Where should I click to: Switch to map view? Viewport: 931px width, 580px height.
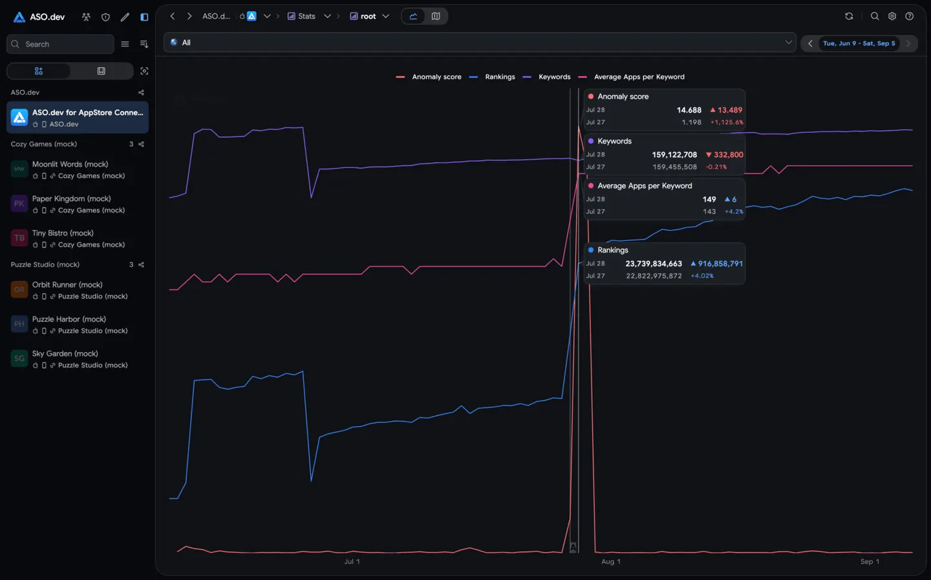tap(436, 16)
